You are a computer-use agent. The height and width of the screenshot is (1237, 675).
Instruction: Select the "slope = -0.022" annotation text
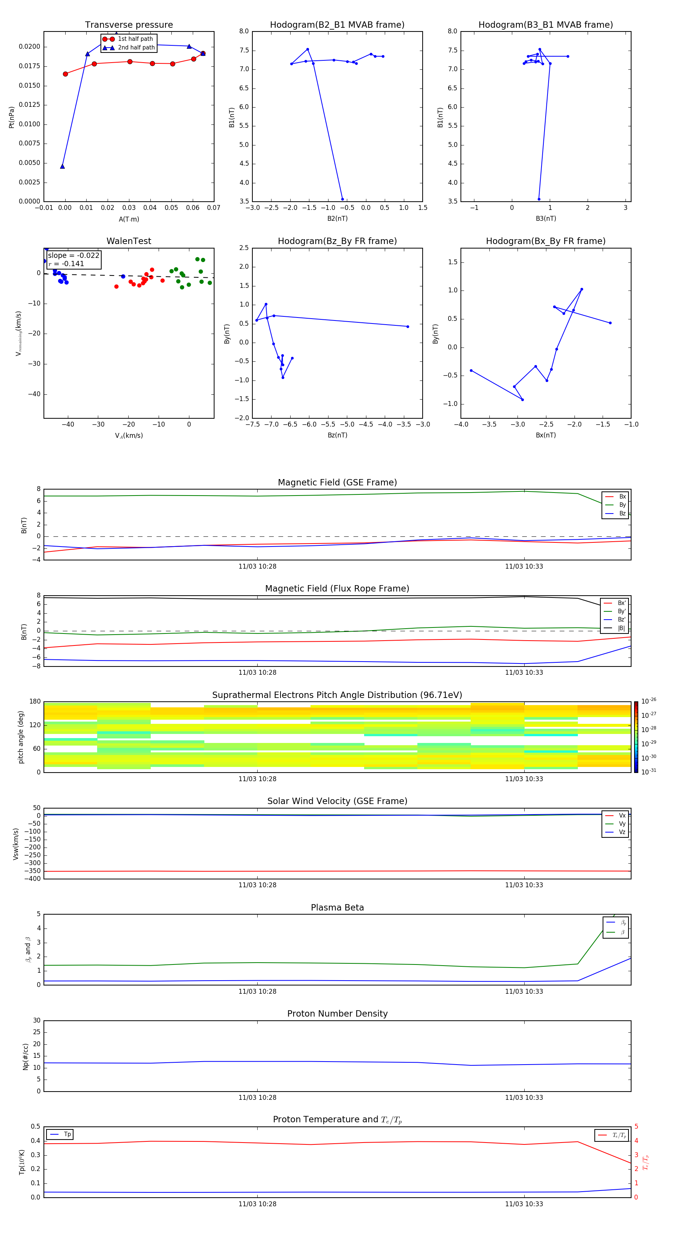tap(73, 256)
